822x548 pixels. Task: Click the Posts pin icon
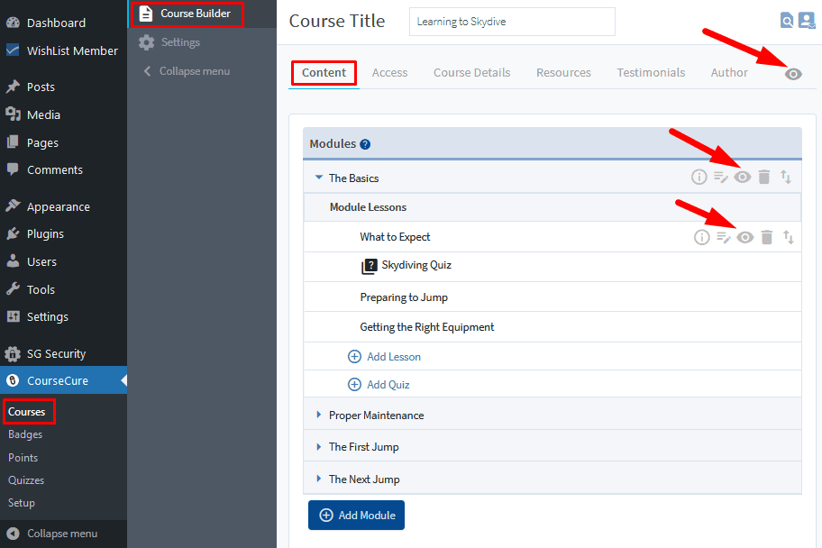tap(13, 87)
